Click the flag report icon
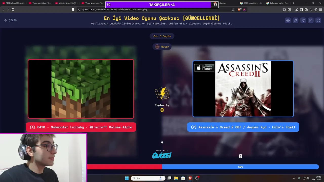The image size is (324, 182). tap(311, 20)
